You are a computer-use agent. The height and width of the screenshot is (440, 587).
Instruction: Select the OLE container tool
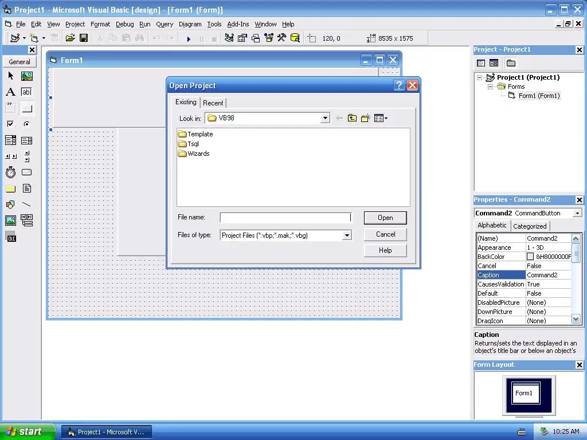point(10,237)
